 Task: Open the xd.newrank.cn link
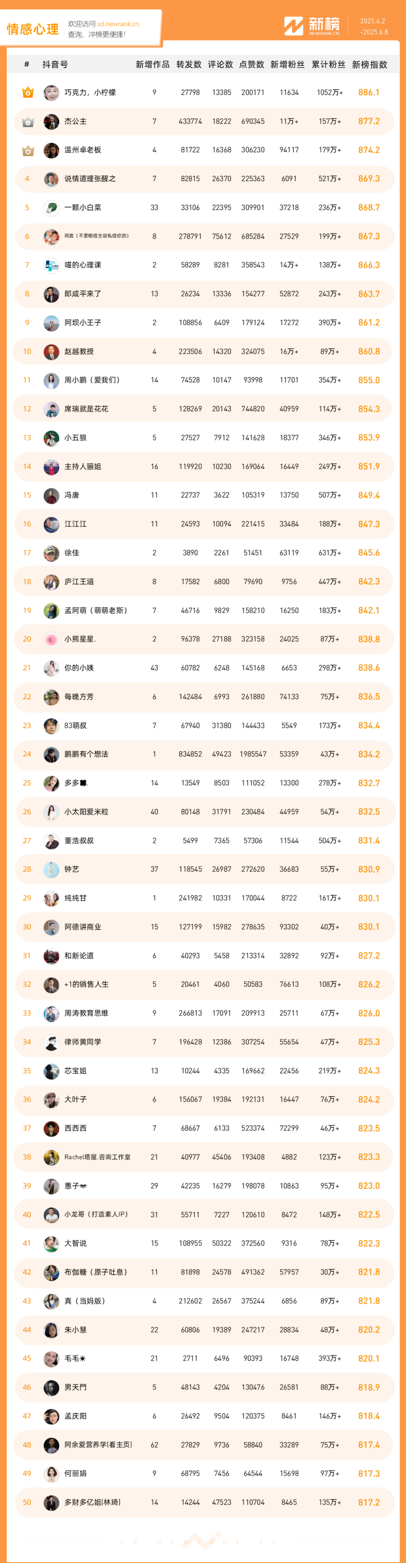coord(118,24)
